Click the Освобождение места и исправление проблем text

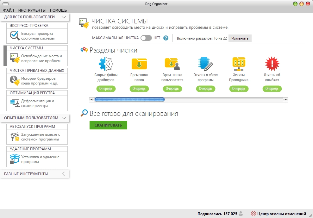41,58
